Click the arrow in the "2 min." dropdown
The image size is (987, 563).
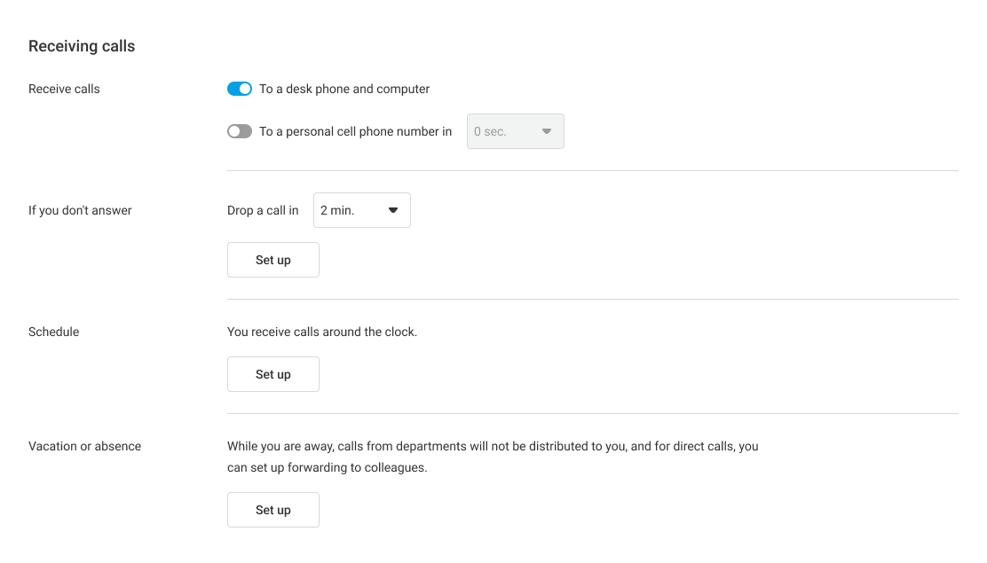coord(393,210)
